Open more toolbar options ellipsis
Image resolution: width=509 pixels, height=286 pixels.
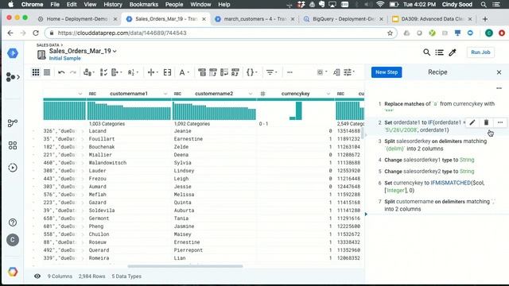point(289,72)
